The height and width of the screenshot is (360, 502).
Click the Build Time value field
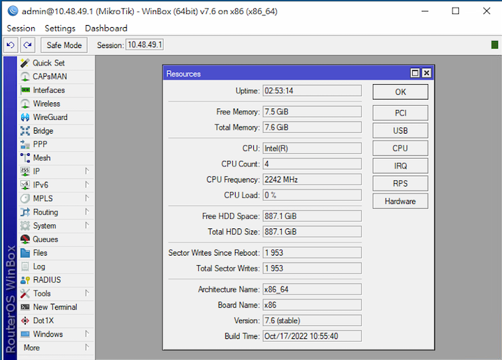pyautogui.click(x=312, y=336)
